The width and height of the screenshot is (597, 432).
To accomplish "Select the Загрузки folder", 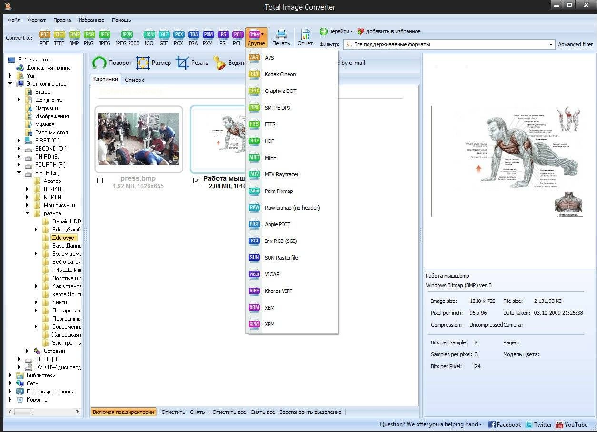I will (47, 108).
